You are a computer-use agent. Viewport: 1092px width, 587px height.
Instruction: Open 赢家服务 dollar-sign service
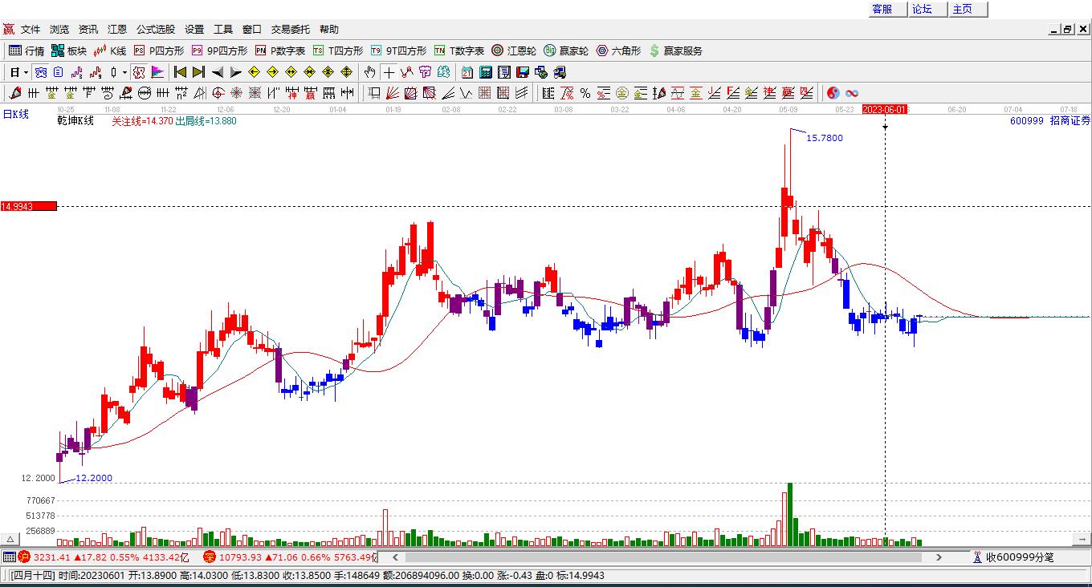click(x=675, y=51)
